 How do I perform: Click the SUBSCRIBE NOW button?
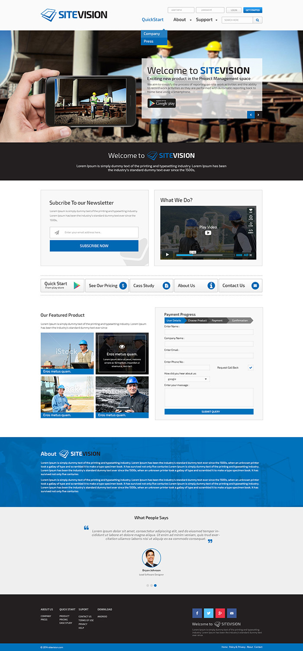click(x=94, y=246)
